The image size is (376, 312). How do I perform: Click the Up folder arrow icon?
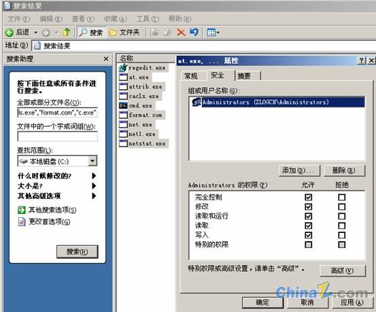66,32
